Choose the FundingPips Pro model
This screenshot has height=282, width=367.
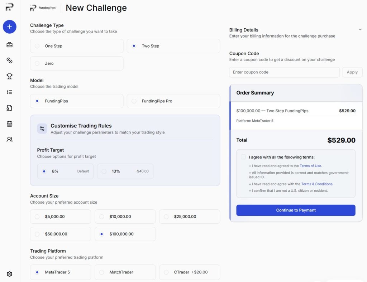click(173, 101)
